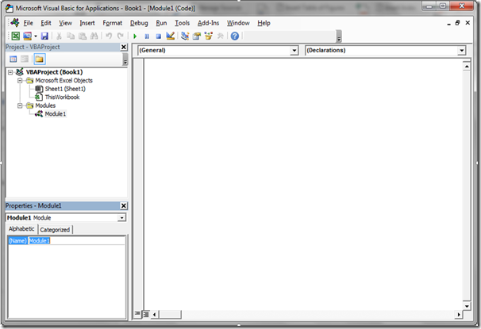481x329 pixels.
Task: Click Full Module View button at bottom
Action: [x=146, y=314]
